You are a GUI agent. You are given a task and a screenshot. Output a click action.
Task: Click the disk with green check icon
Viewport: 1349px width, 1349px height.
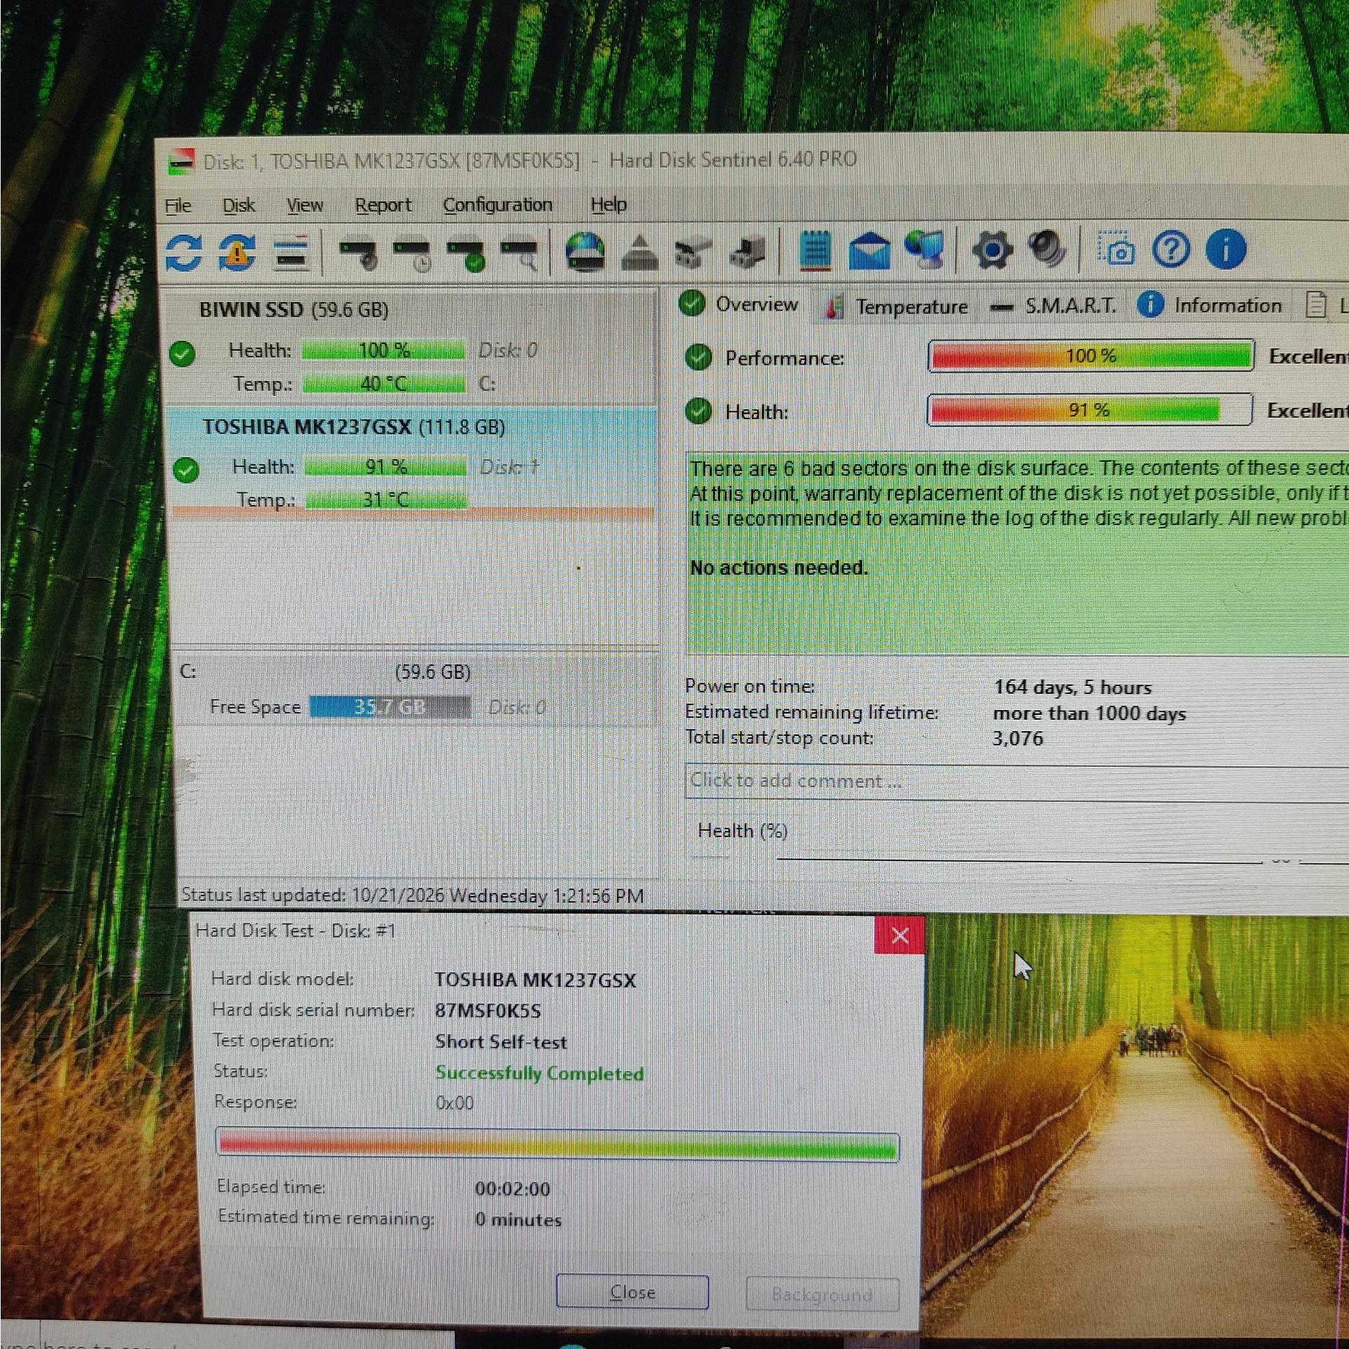(x=467, y=254)
